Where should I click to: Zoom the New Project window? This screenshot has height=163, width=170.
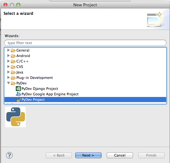(x=18, y=5)
